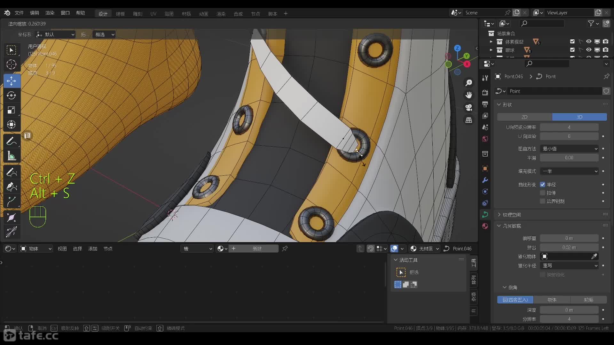Screen dimensions: 614x345
Task: Click the pin icon beside Point breadcrumb
Action: pos(606,76)
